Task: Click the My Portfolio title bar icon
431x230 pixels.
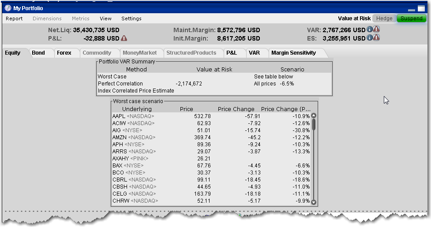Action: tap(7, 8)
